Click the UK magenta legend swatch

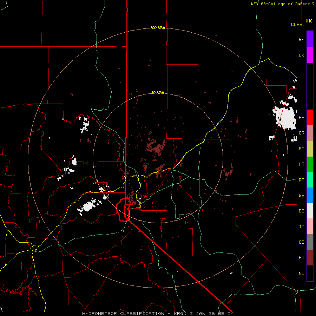pos(310,55)
